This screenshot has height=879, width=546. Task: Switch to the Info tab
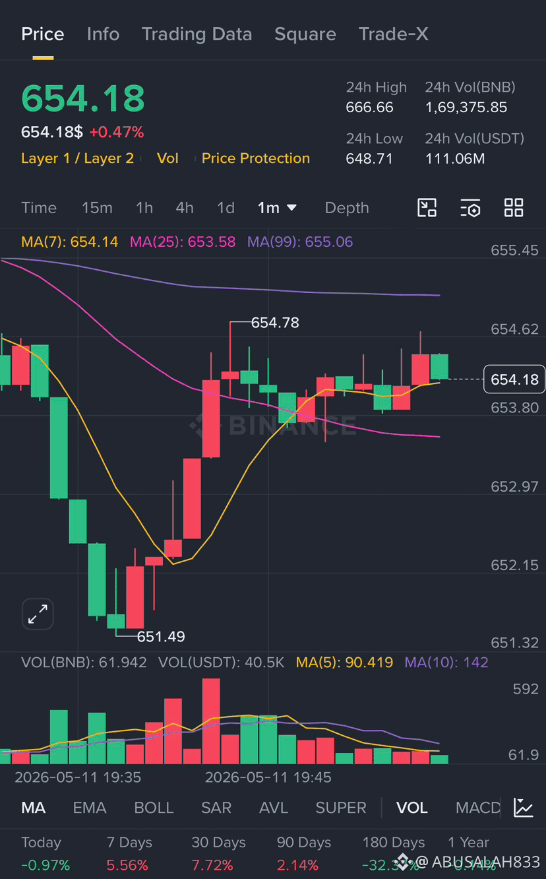tap(103, 34)
